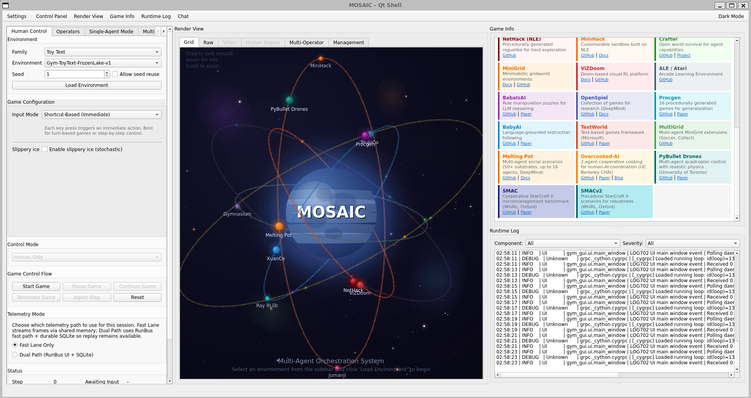The image size is (751, 398).
Task: Open the Overcooked-AI Blog link
Action: point(619,178)
